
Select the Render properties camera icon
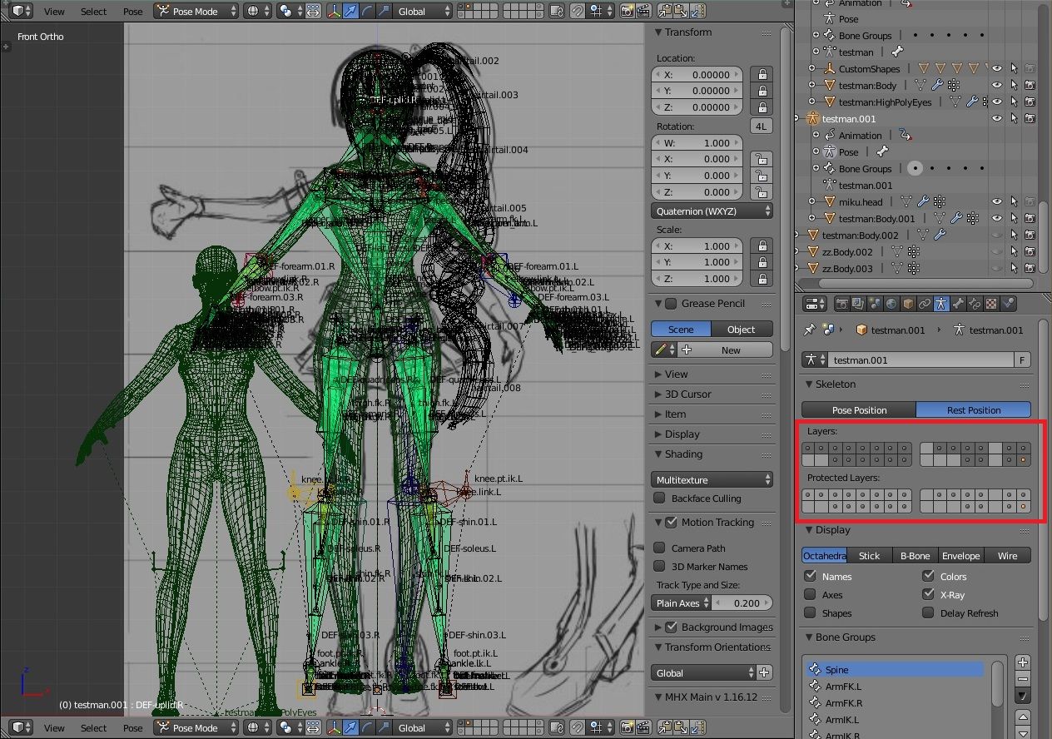842,303
